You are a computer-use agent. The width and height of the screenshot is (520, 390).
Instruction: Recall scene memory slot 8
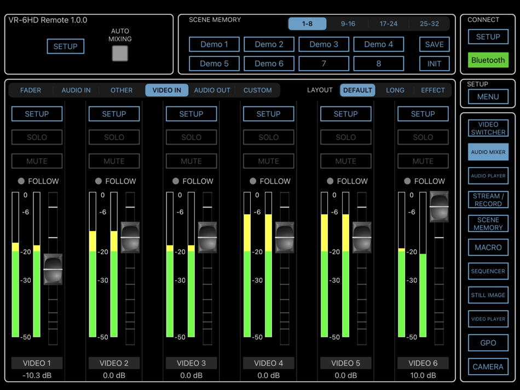click(379, 64)
